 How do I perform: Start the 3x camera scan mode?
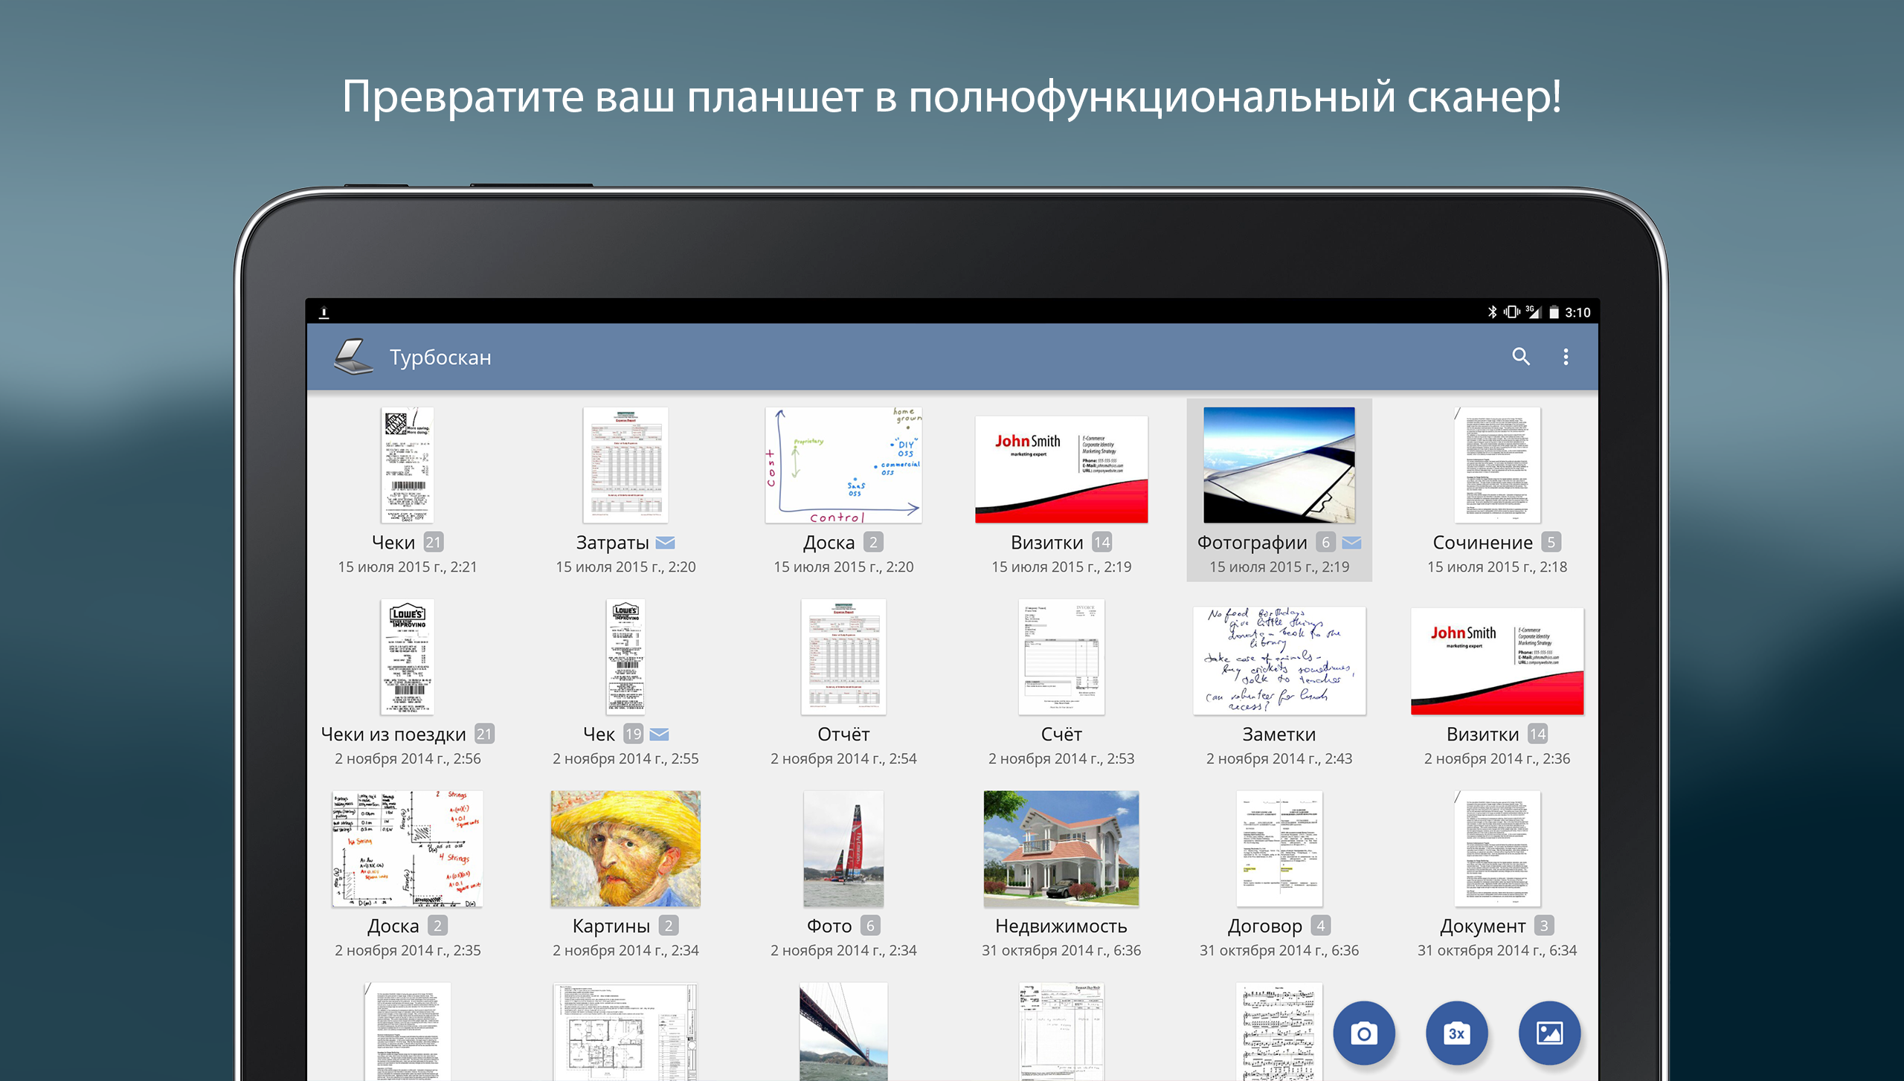(1456, 1033)
